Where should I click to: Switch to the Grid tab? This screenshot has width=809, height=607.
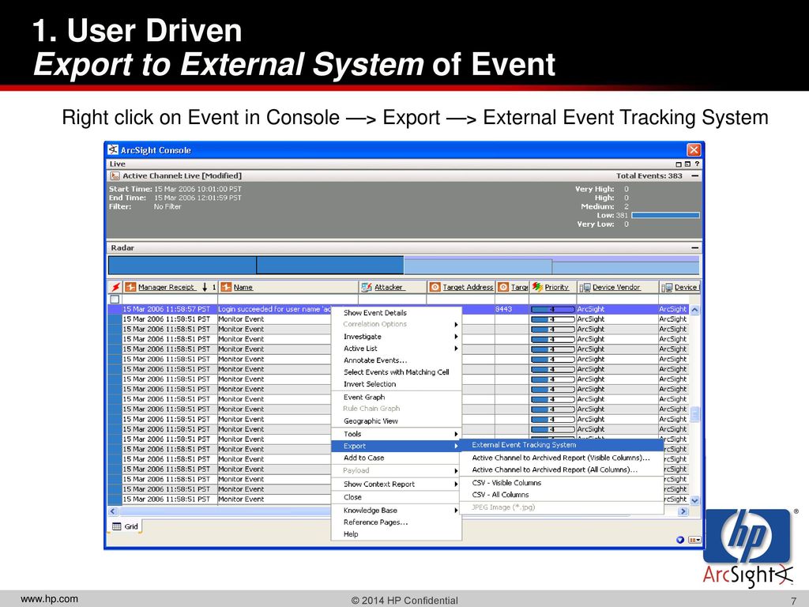pos(126,526)
